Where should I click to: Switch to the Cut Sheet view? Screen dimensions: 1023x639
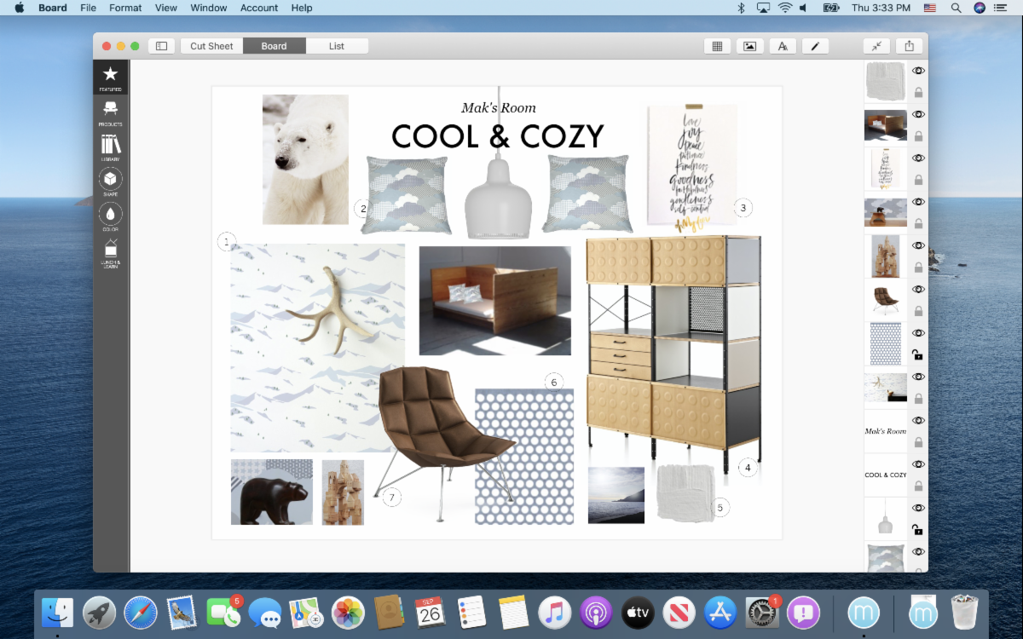click(x=211, y=46)
